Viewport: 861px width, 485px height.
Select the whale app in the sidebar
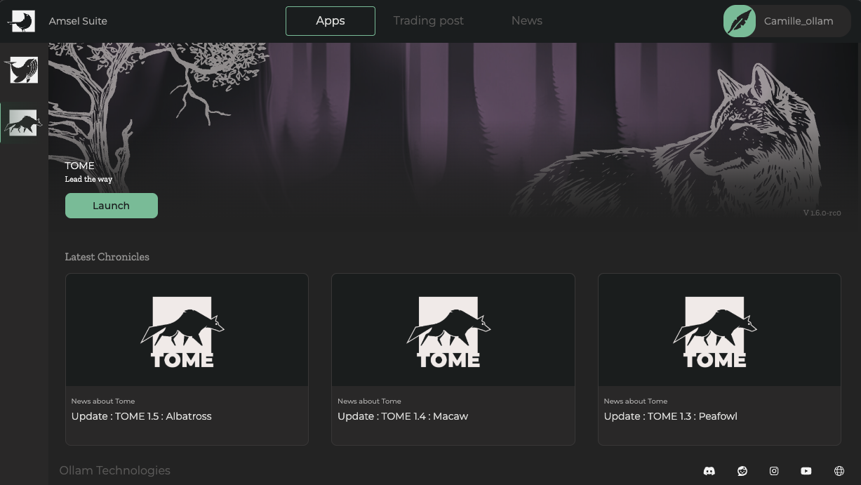pyautogui.click(x=23, y=70)
